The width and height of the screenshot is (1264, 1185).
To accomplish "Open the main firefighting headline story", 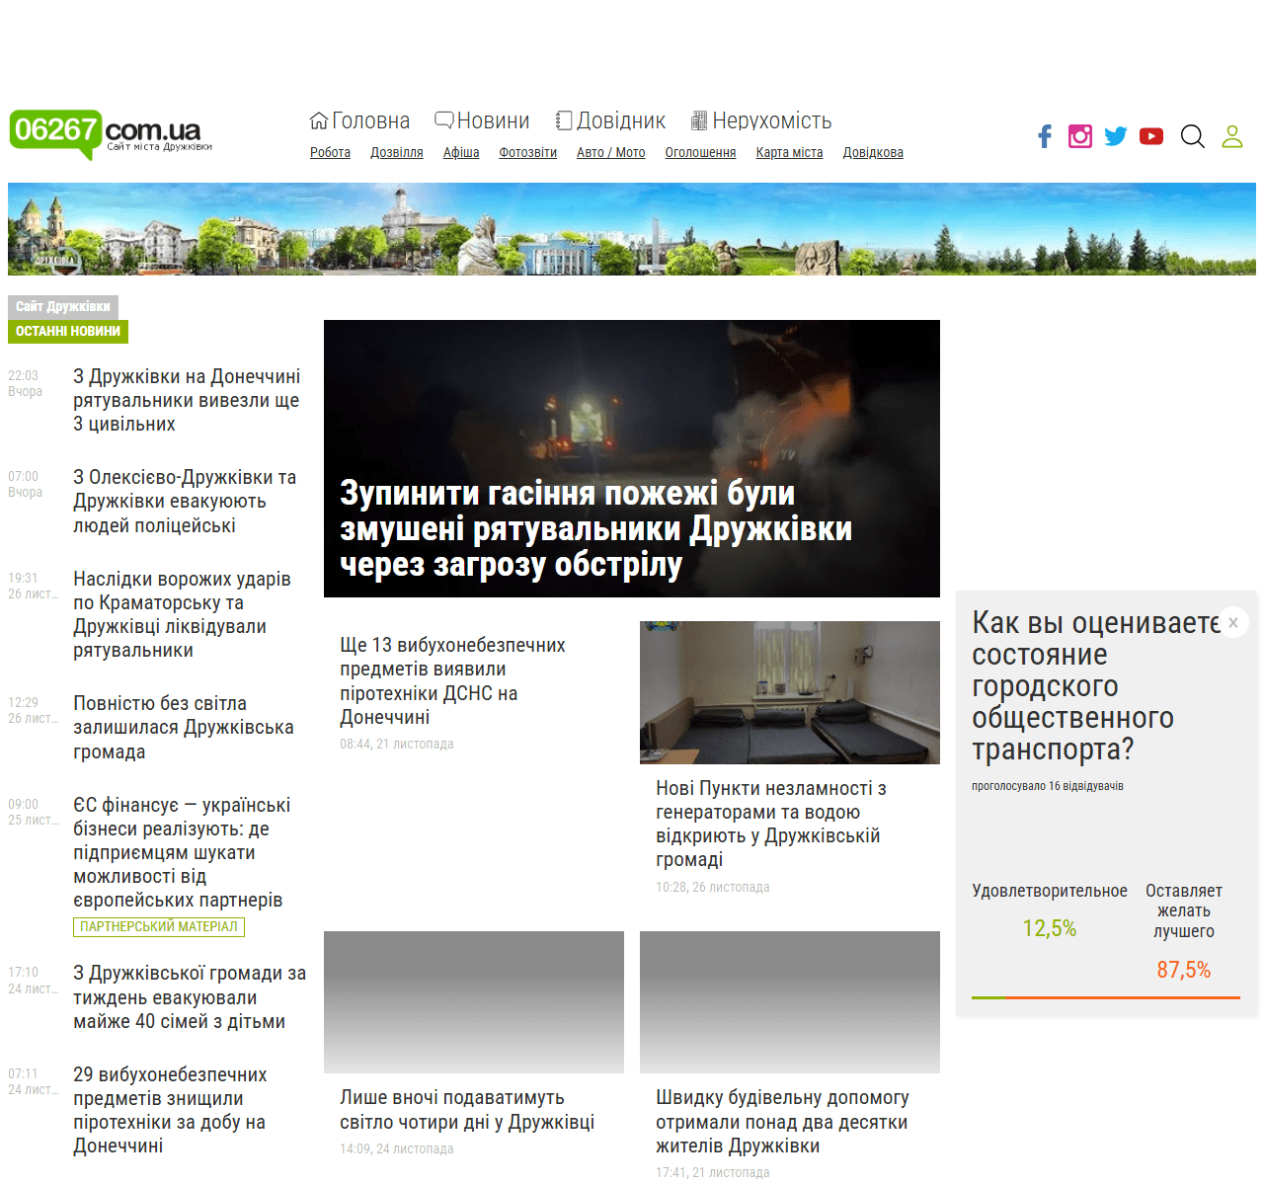I will [x=595, y=528].
